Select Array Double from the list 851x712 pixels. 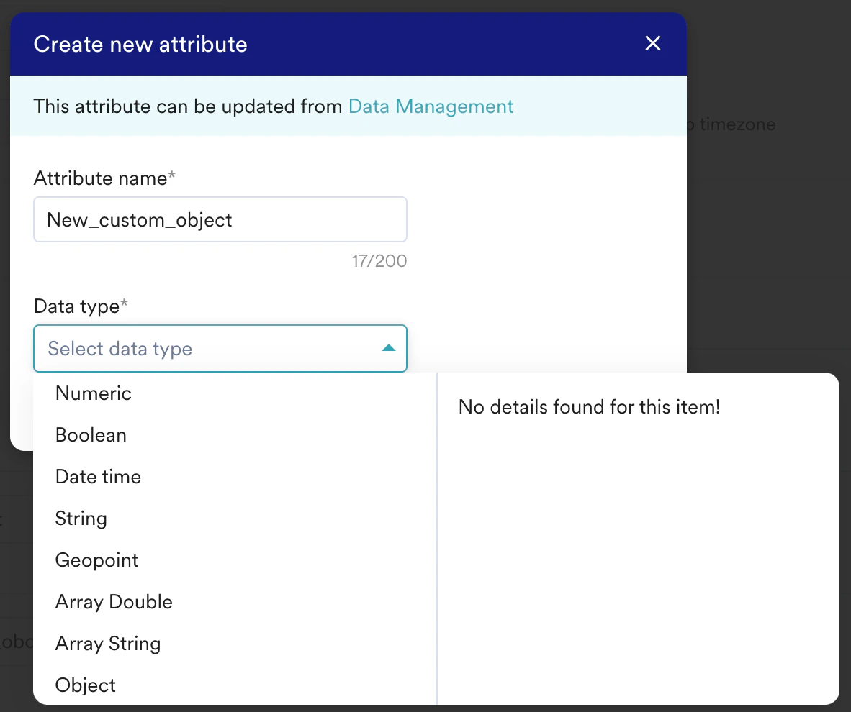113,602
